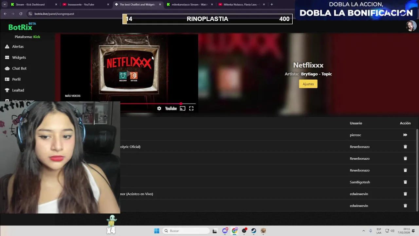
Task: Close the milenkanolasco Stream tab
Action: pos(212,5)
